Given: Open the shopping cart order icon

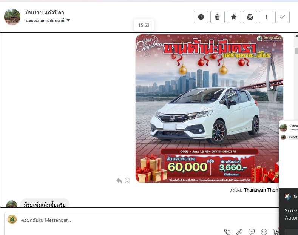Looking at the screenshot, I should 276,232.
